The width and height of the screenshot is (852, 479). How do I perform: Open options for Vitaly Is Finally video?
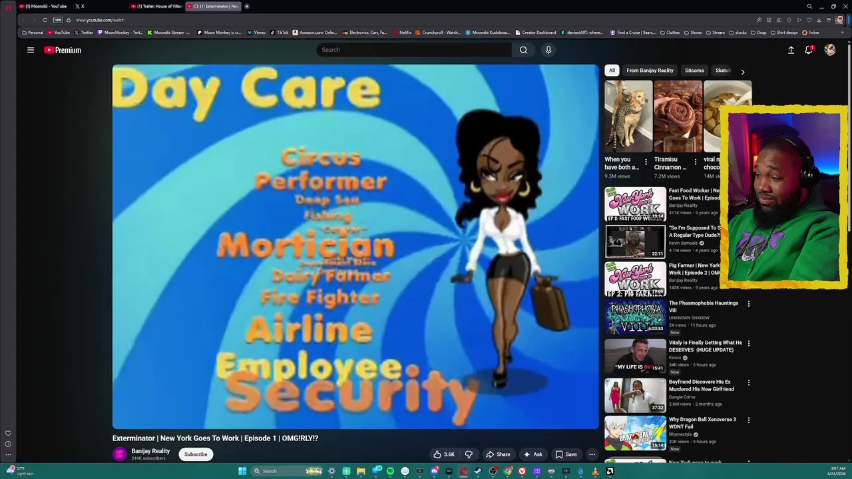coord(748,343)
